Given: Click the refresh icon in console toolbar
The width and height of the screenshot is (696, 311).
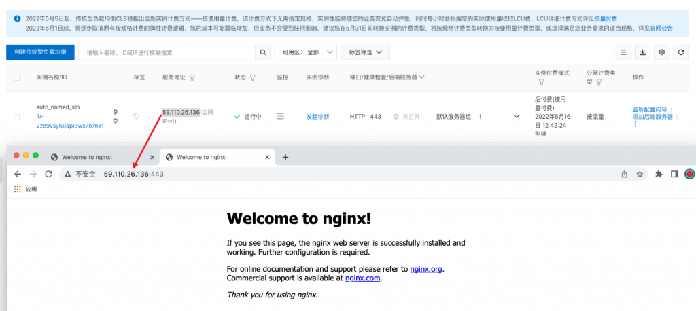Looking at the screenshot, I should point(681,52).
